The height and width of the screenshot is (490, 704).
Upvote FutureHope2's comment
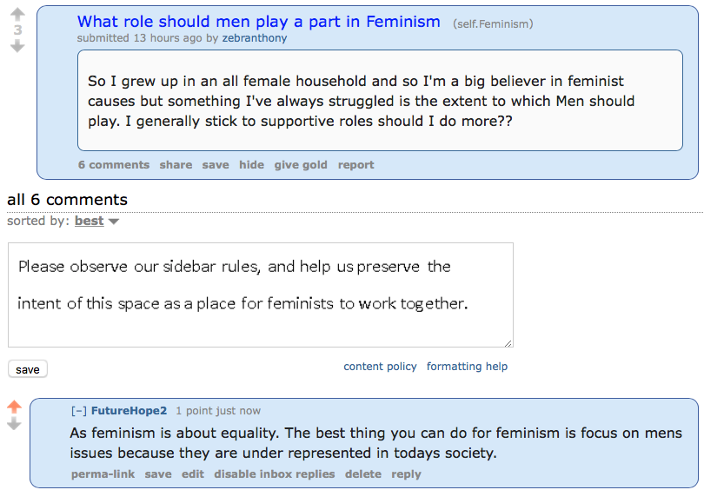point(14,407)
